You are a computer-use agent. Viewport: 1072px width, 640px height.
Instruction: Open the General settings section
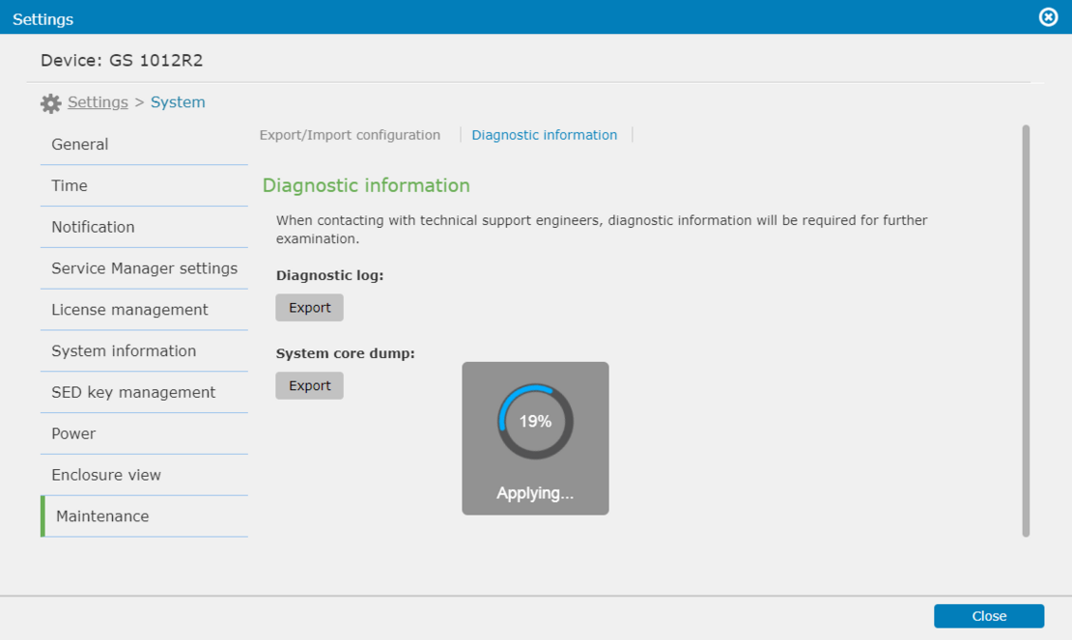click(x=80, y=144)
